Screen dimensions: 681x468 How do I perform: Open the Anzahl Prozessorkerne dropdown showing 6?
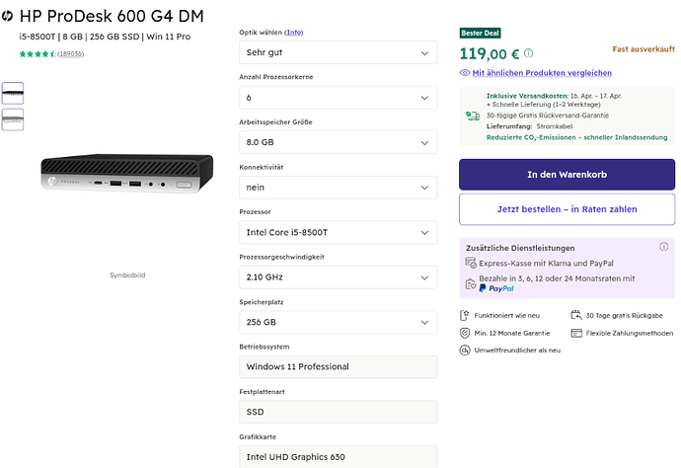coord(338,98)
